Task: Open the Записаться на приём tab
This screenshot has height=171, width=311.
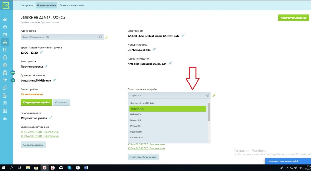Action: 71,5
